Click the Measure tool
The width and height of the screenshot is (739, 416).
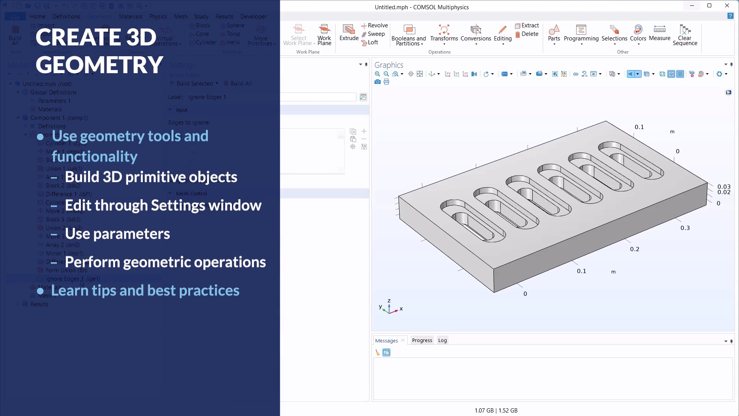coord(659,33)
